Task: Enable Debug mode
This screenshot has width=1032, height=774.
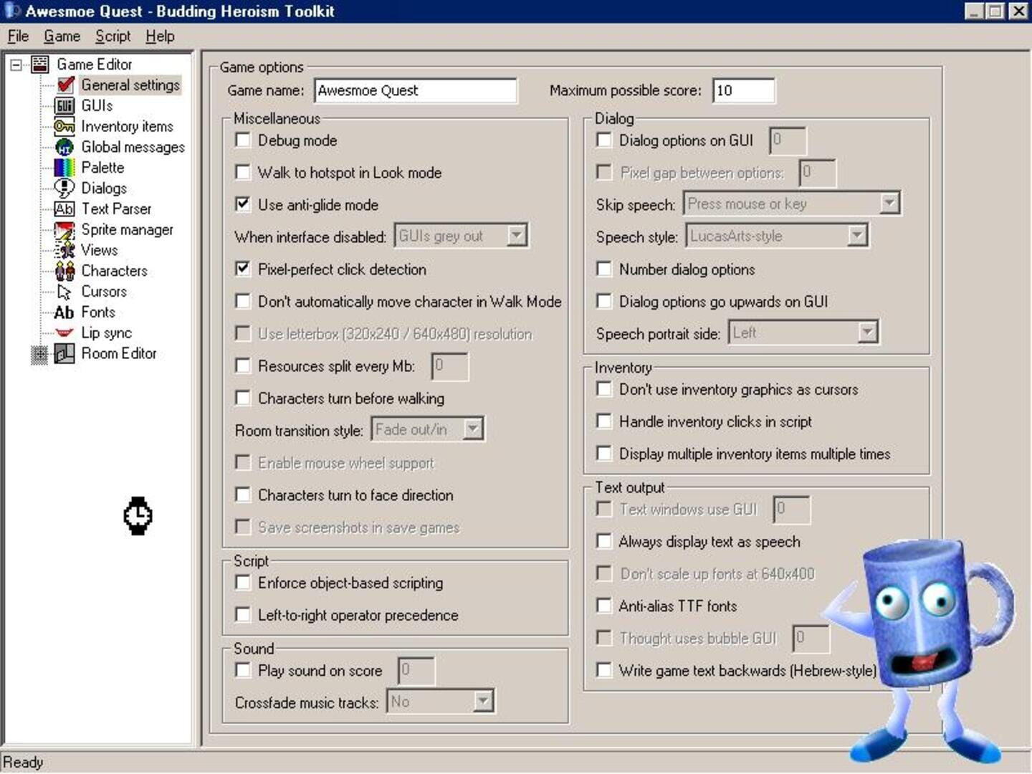Action: tap(243, 140)
